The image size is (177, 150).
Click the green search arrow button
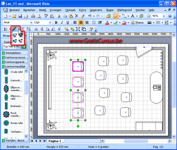coord(24,47)
